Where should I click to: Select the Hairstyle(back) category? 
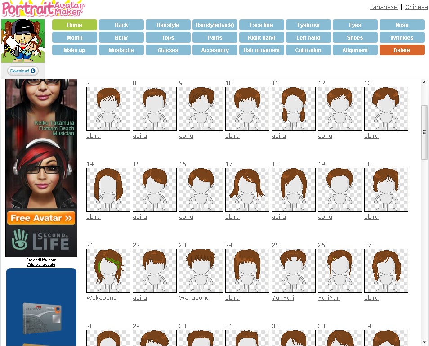tap(214, 25)
